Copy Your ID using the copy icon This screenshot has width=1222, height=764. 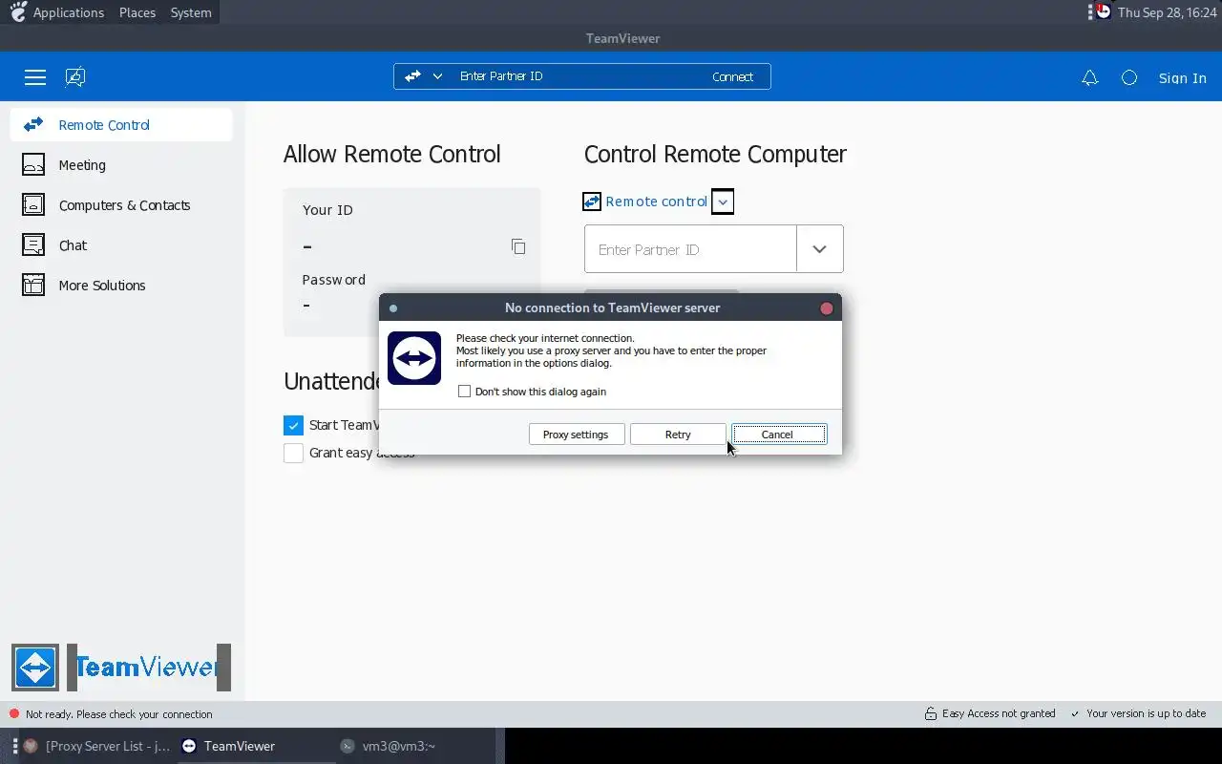(x=518, y=246)
